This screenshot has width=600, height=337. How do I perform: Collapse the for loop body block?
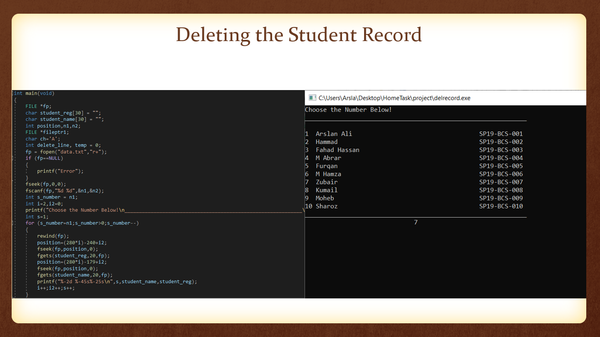click(13, 223)
